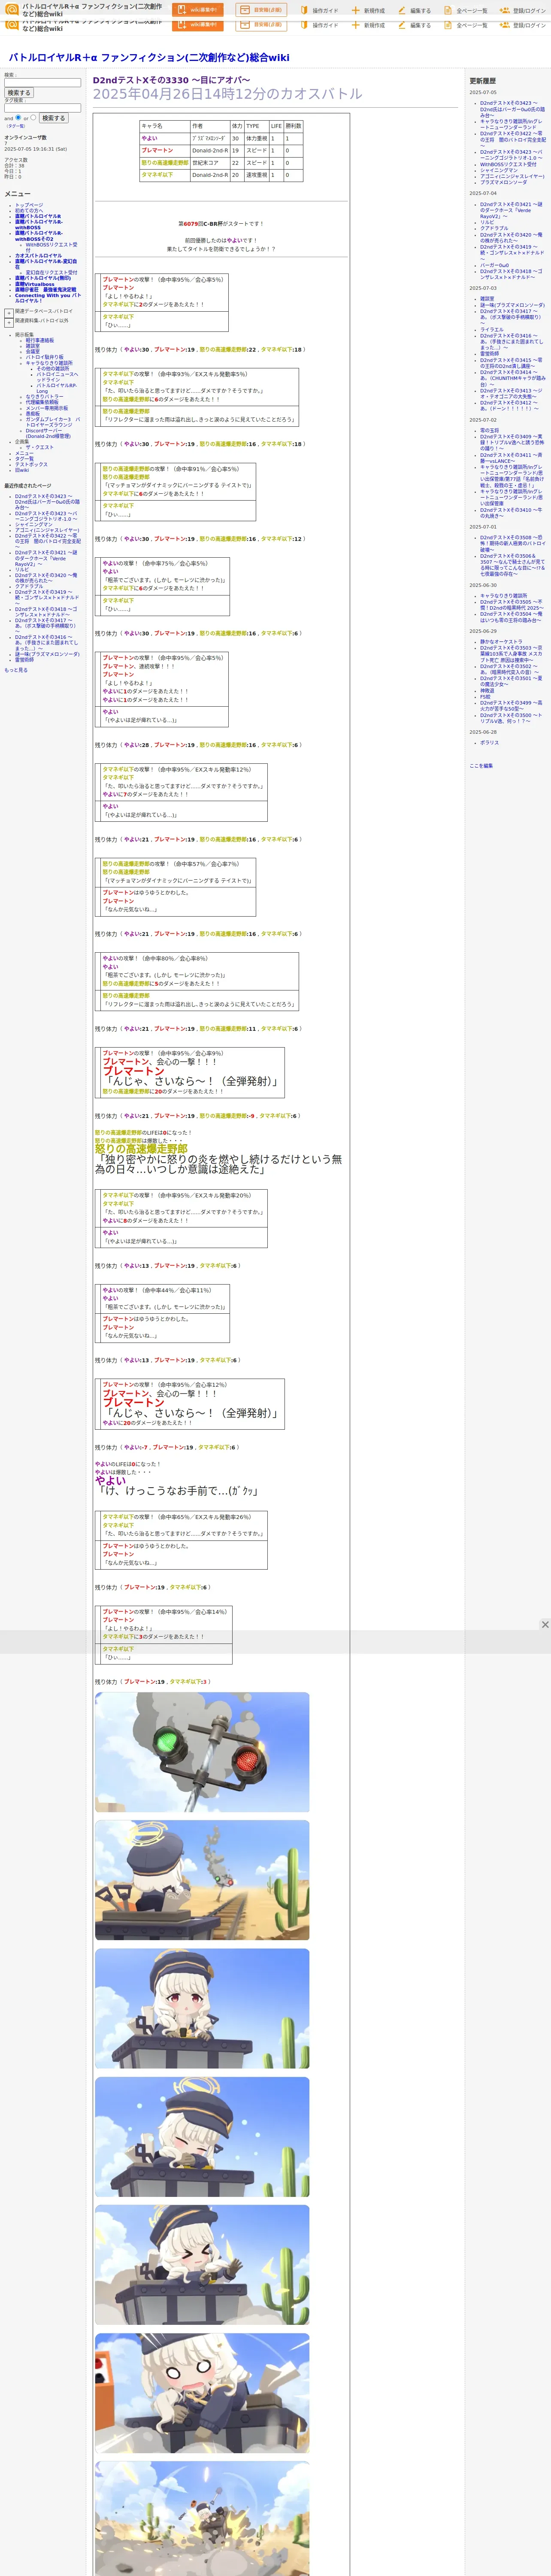This screenshot has width=551, height=2576.
Task: Click the wiki logo icon in the upper header row
Action: click(x=12, y=10)
